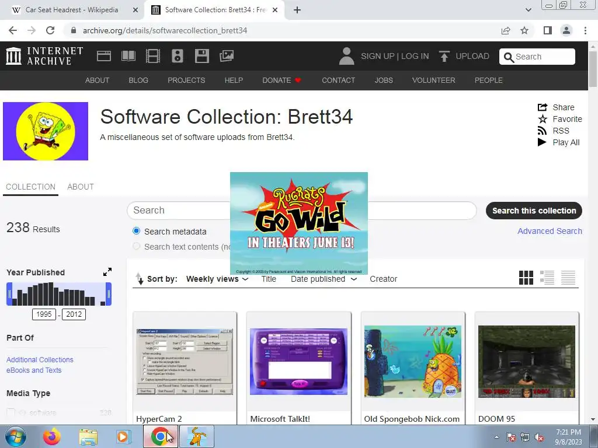The height and width of the screenshot is (448, 598).
Task: Open Chrome three-dot menu
Action: pos(585,30)
